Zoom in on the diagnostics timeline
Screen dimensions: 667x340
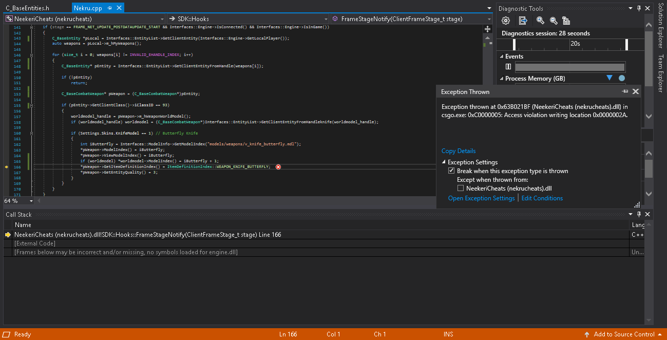tap(540, 21)
